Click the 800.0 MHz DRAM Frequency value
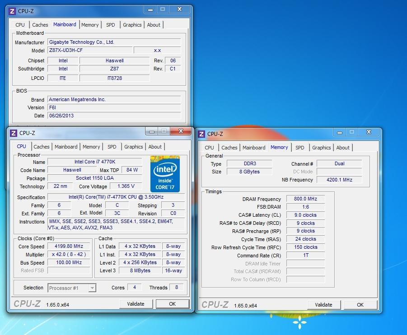 click(305, 199)
